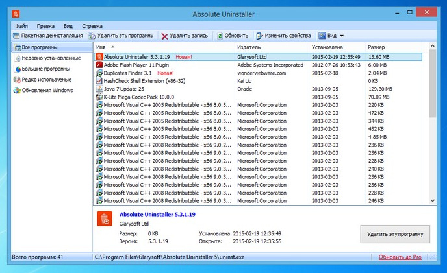Click the icon of the 246 KB Visual C++ 2008 row

click(x=99, y=200)
